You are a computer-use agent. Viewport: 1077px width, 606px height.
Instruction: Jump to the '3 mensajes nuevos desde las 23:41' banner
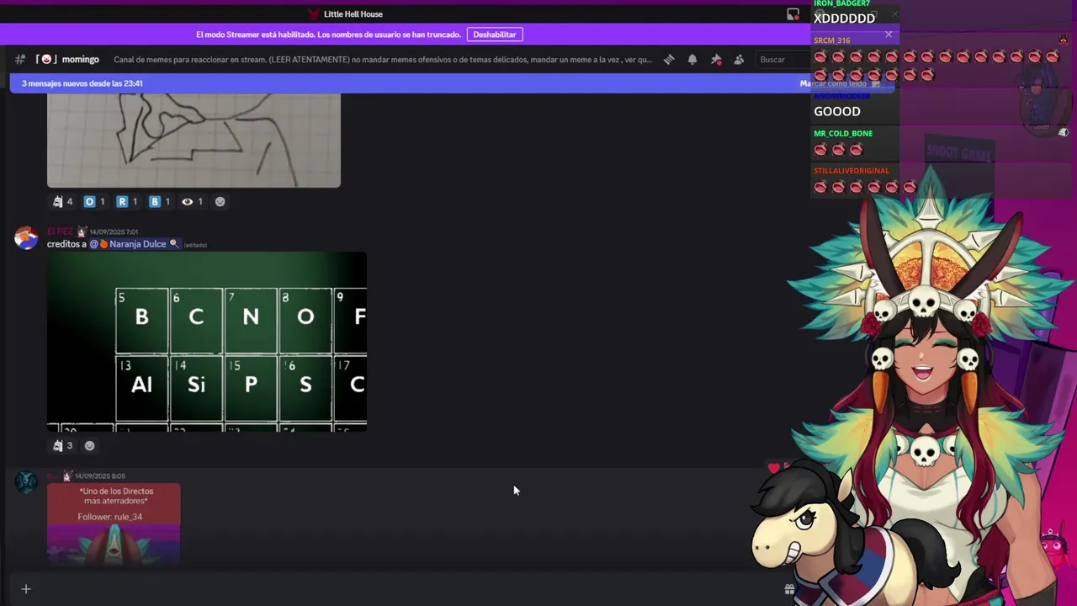point(82,83)
